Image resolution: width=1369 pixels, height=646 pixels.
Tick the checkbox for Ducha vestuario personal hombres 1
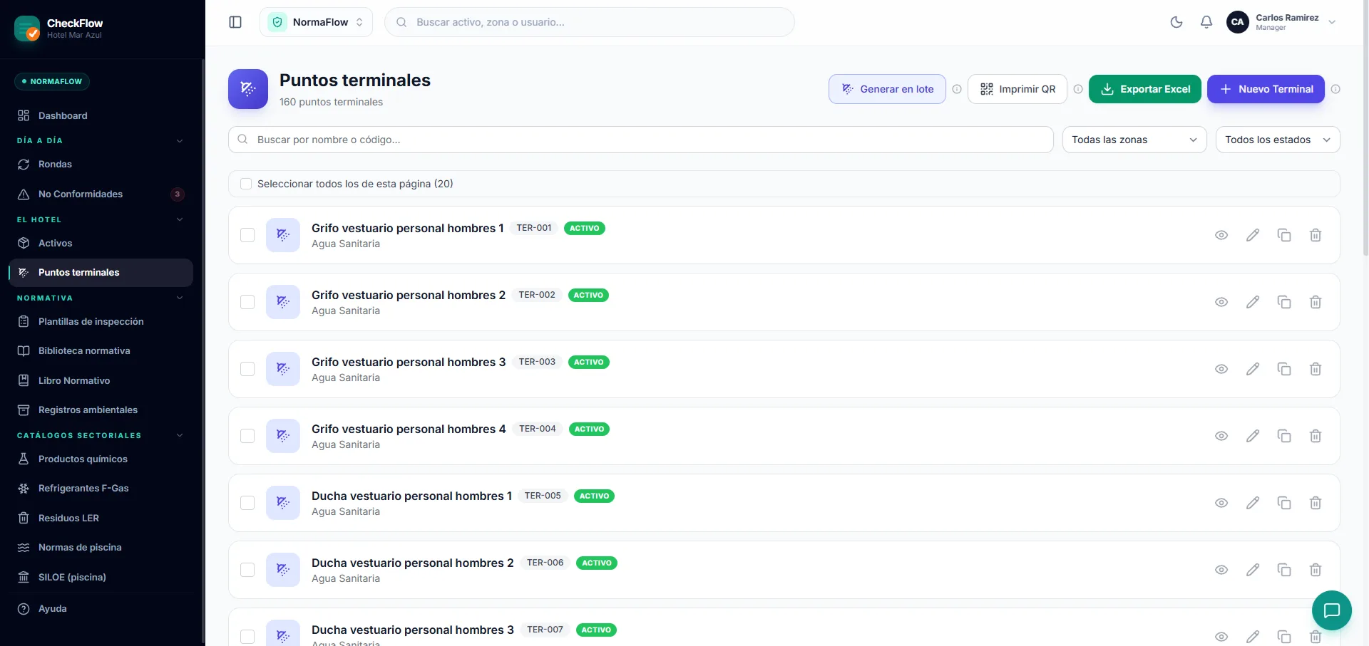[x=247, y=503]
